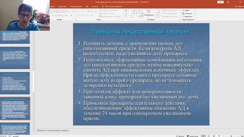This screenshot has height=137, width=244.
Task: Click the Вход sign-in button
Action: [x=220, y=2]
